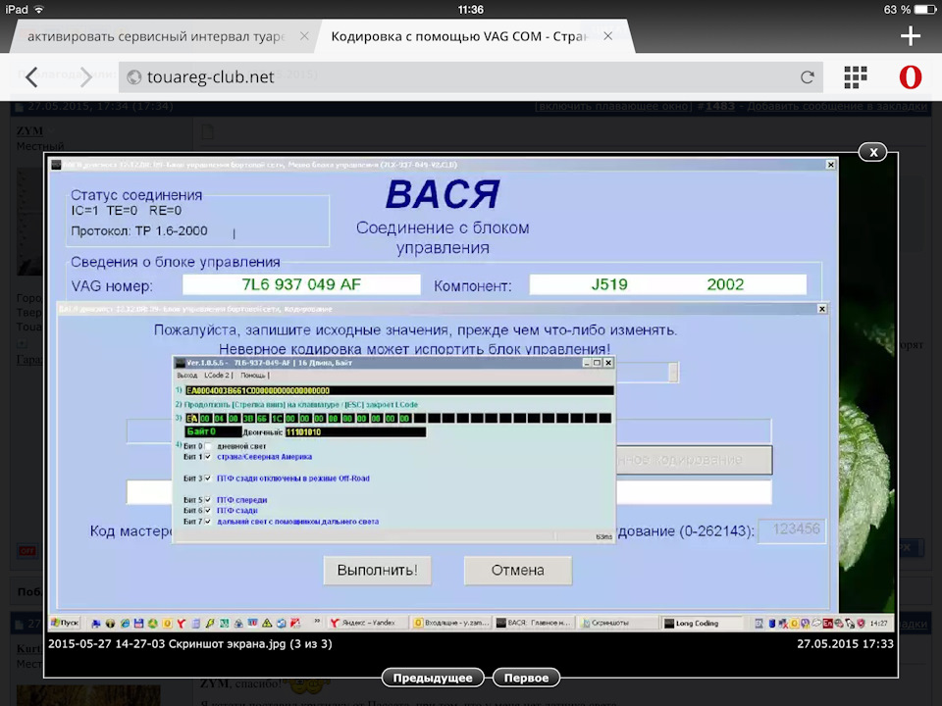
Task: Toggle Бит 0 'дневной свет' checkbox
Action: pyautogui.click(x=208, y=446)
